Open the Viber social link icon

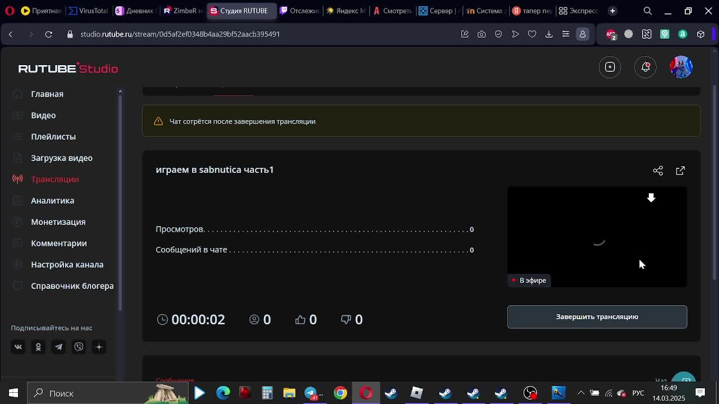point(79,347)
